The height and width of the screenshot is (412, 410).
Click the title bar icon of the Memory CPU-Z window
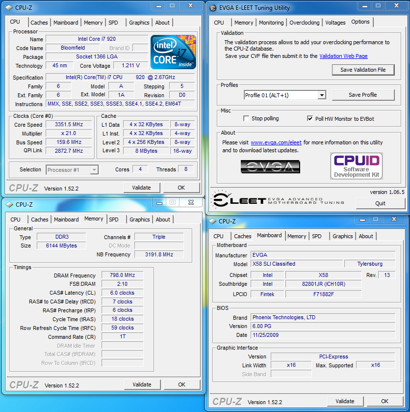tap(8, 204)
